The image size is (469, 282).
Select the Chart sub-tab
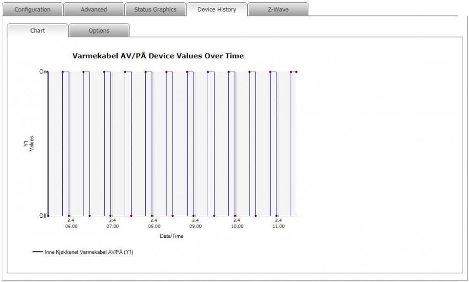(38, 30)
